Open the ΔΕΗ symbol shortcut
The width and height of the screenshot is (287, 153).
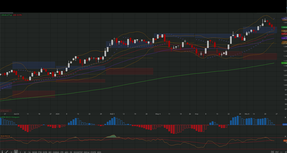click(x=67, y=152)
